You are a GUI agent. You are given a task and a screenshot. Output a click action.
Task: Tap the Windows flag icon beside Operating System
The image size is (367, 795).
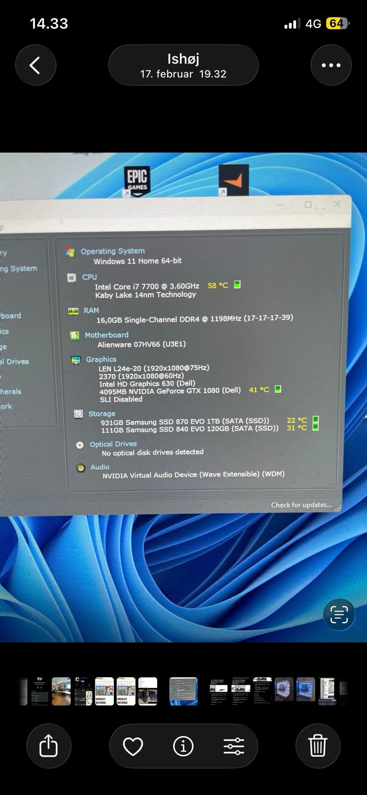tap(71, 252)
